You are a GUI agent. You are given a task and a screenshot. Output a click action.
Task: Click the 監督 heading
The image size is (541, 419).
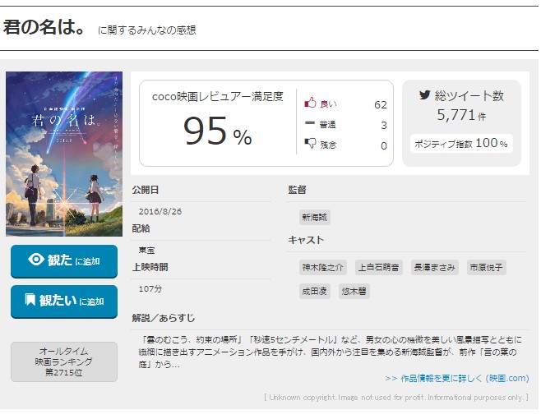click(x=297, y=190)
